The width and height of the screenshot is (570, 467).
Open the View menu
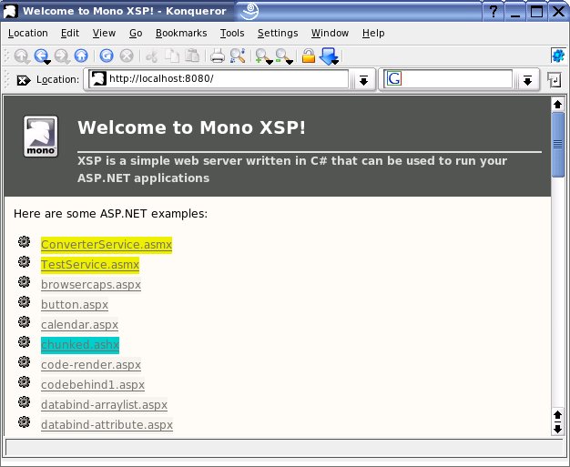coord(104,33)
